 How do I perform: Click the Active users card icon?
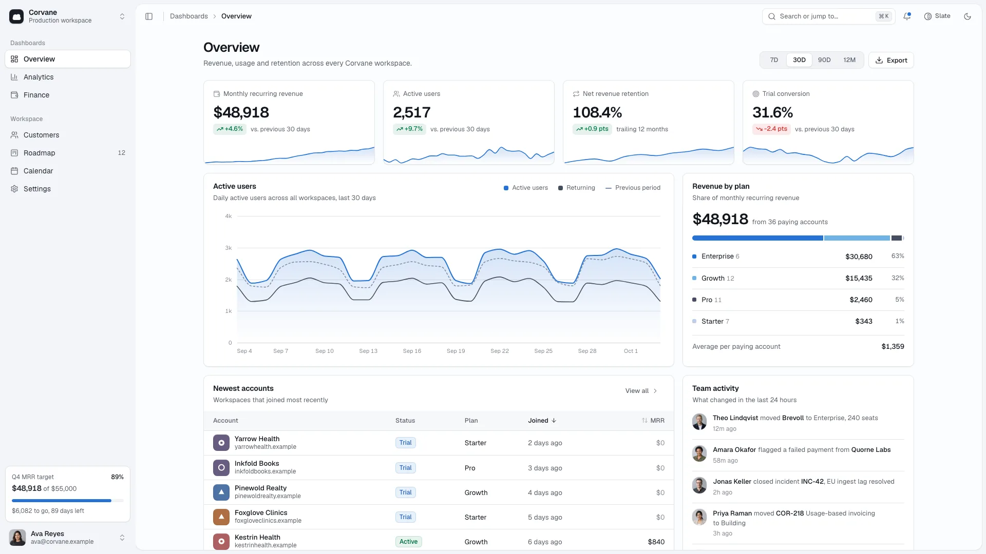point(396,94)
